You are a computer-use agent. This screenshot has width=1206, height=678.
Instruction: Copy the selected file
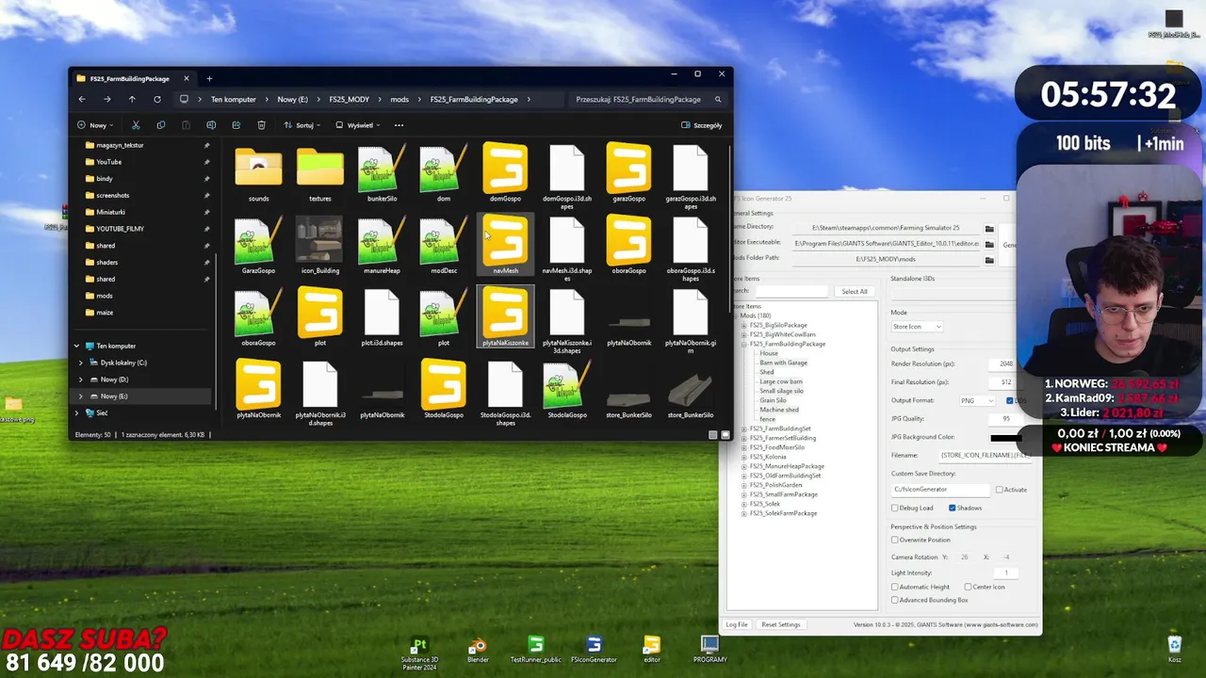(x=160, y=125)
